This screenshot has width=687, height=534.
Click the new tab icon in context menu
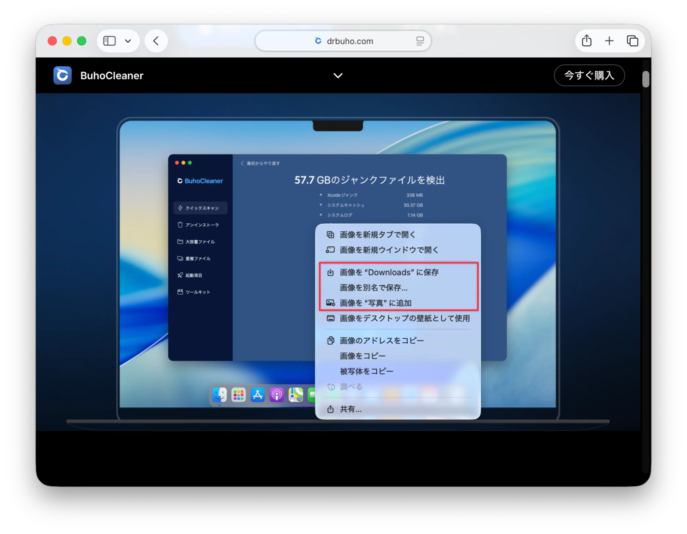click(x=330, y=235)
